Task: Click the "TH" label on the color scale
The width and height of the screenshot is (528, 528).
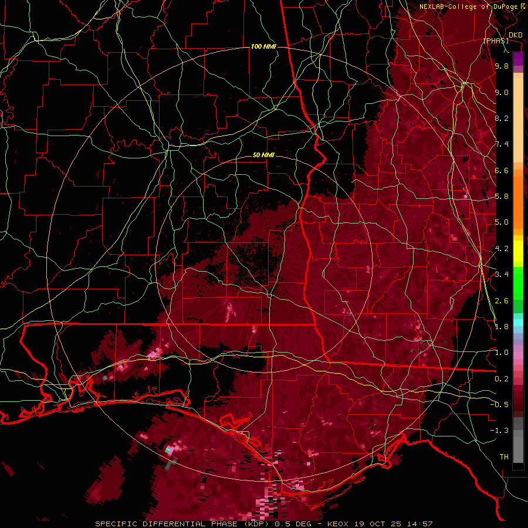Action: [504, 457]
